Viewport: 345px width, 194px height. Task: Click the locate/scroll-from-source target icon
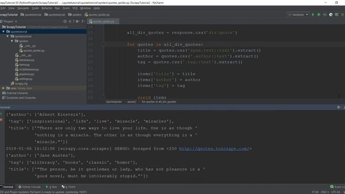65,22
